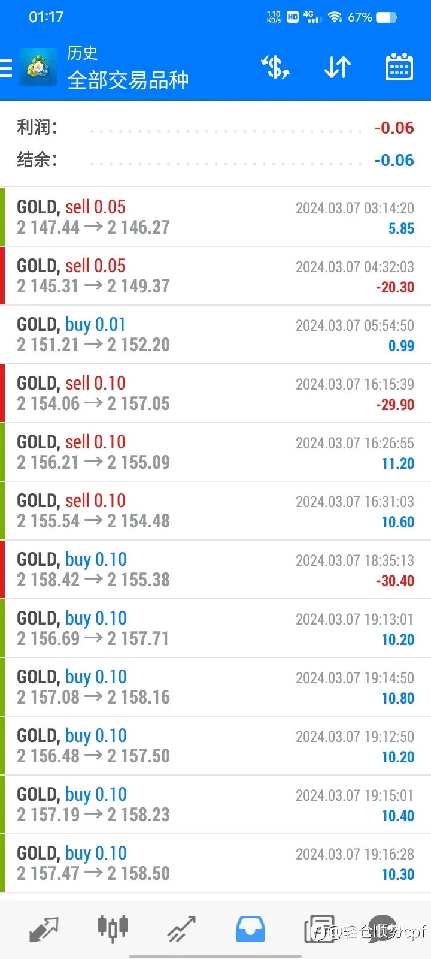Screen dimensions: 431x959
Task: Select GOLD buy trade with -30.40 loss
Action: 215,569
